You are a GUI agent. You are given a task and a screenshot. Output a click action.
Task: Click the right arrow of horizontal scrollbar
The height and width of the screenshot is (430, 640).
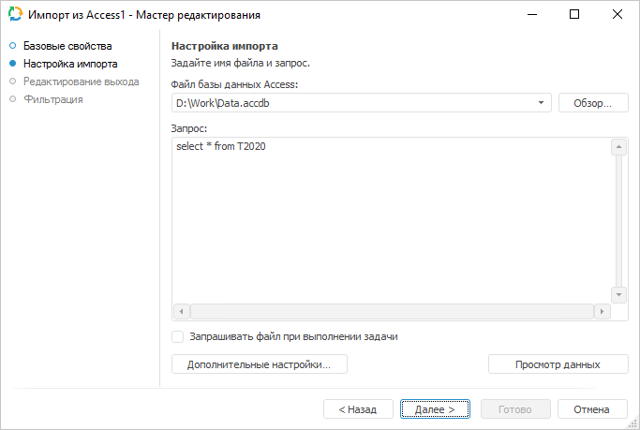(x=599, y=312)
